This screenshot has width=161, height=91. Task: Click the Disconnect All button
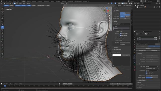[154, 51]
